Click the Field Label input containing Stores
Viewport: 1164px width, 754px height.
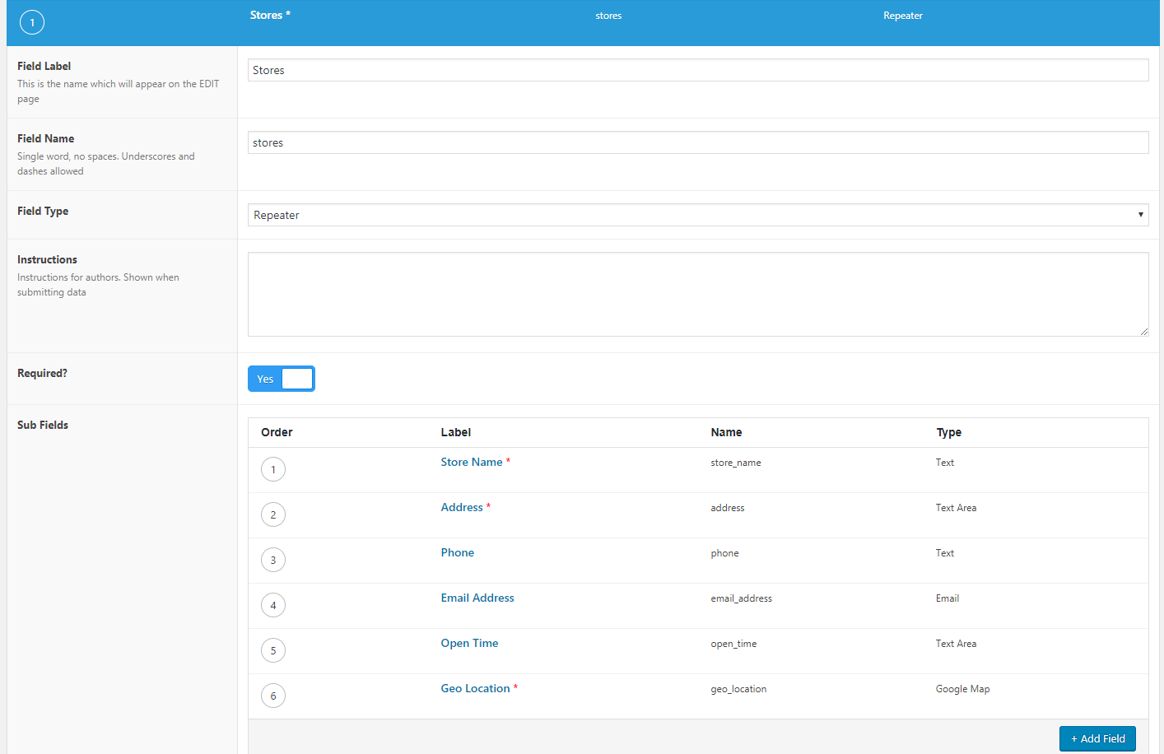698,70
